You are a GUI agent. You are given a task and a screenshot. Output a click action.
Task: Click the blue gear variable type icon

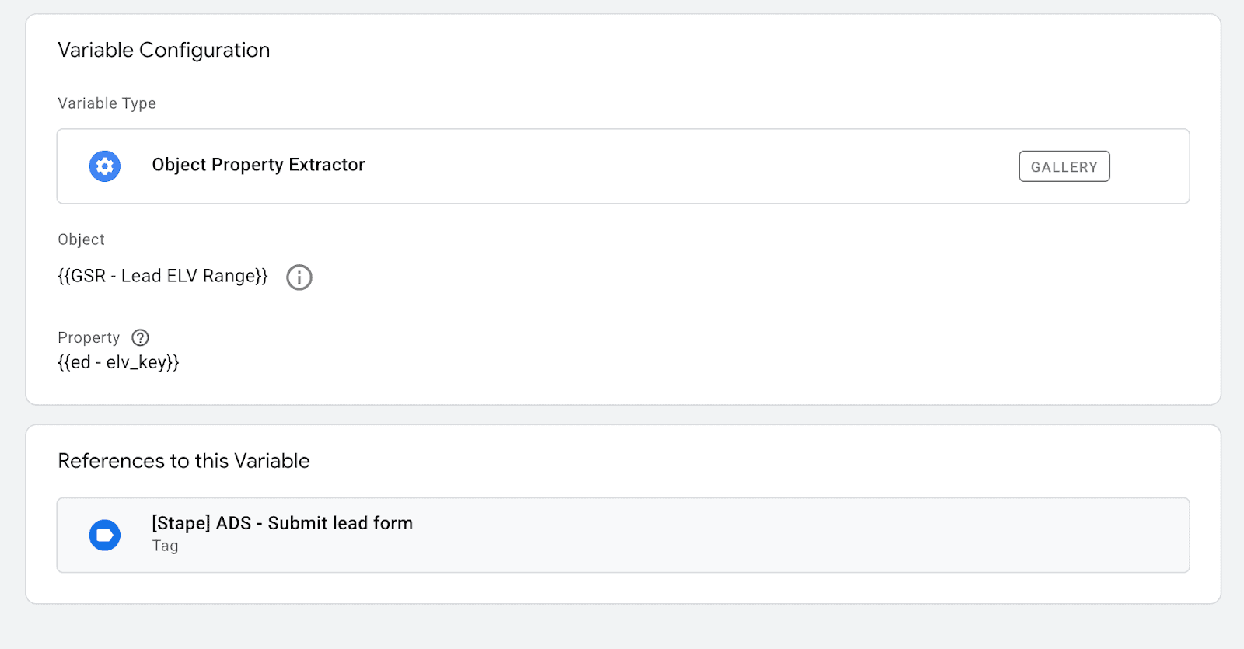click(105, 166)
